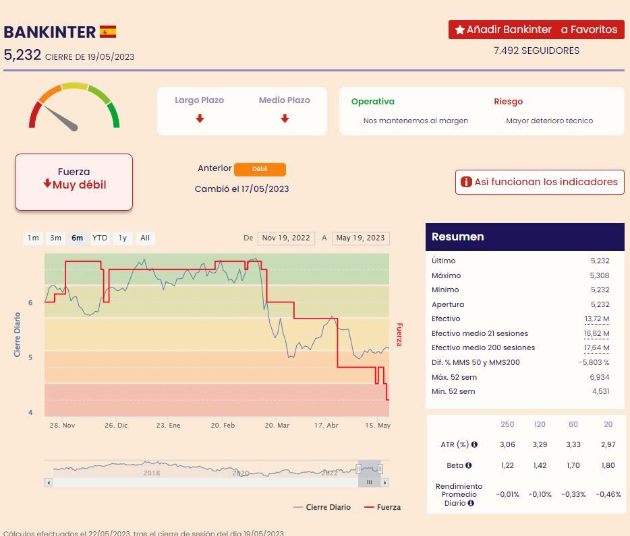Click the ATR 250 value 3,06
Screen dimensions: 630x536
coord(507,444)
